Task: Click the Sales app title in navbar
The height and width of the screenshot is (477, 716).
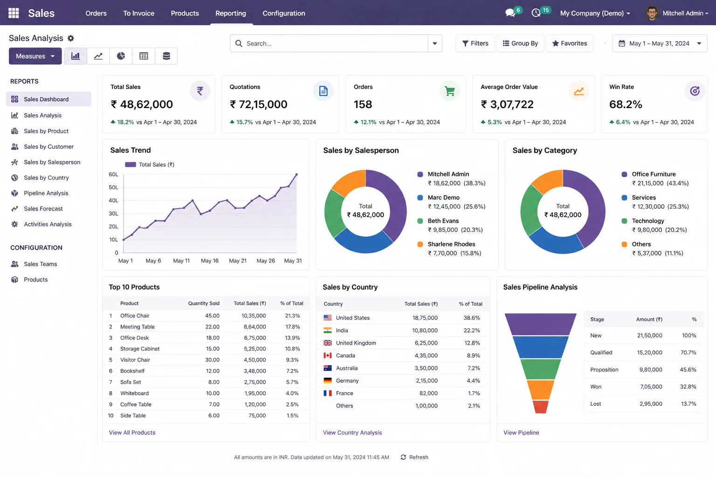Action: coord(41,13)
